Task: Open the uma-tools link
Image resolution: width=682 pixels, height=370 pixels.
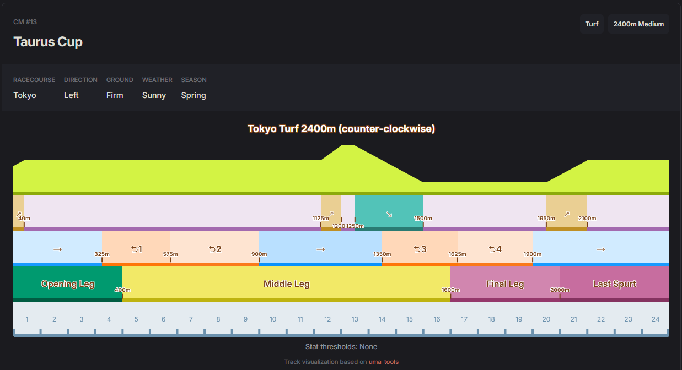Action: (x=383, y=362)
